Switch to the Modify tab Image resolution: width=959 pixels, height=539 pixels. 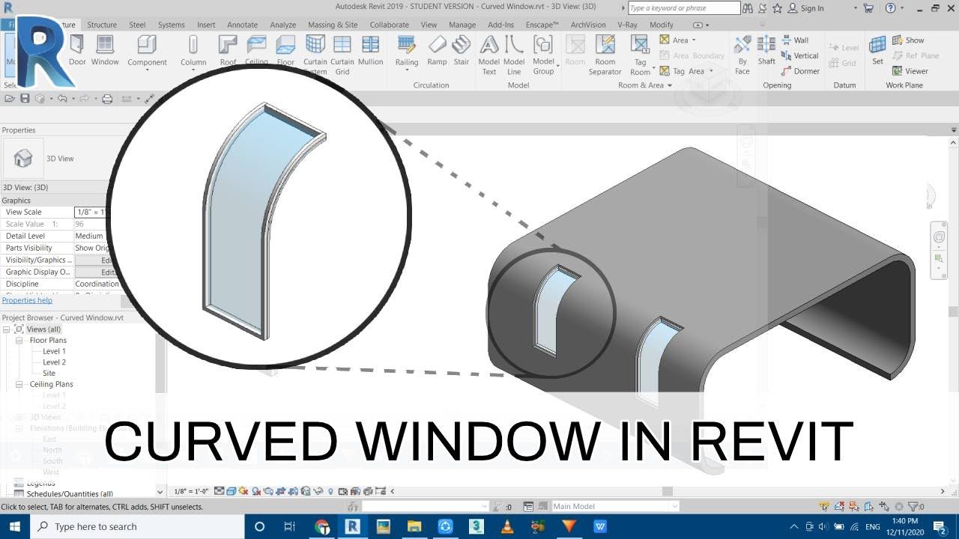[x=661, y=25]
